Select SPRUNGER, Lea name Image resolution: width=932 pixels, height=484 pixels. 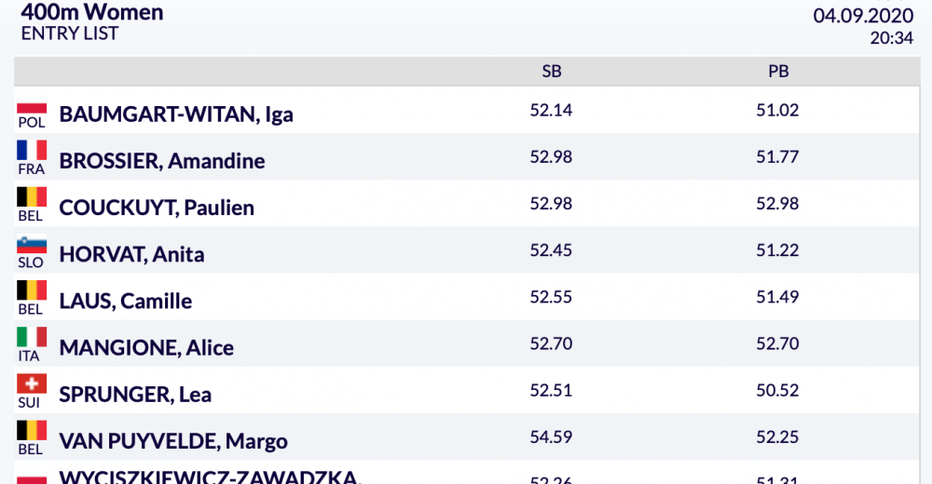click(x=135, y=395)
